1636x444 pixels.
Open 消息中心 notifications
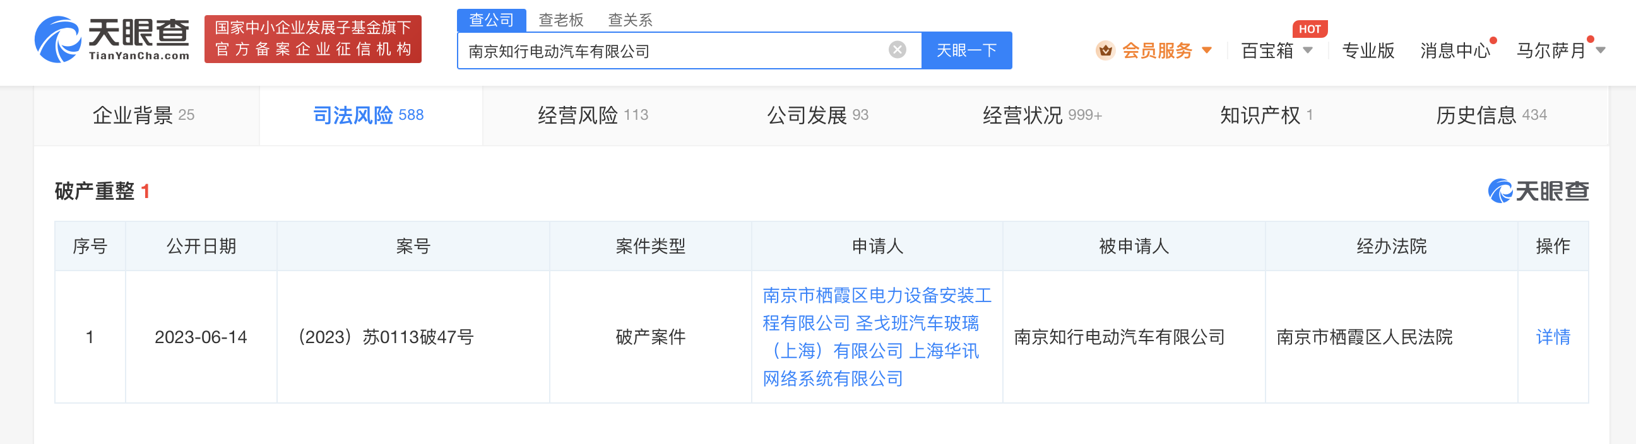pyautogui.click(x=1455, y=50)
